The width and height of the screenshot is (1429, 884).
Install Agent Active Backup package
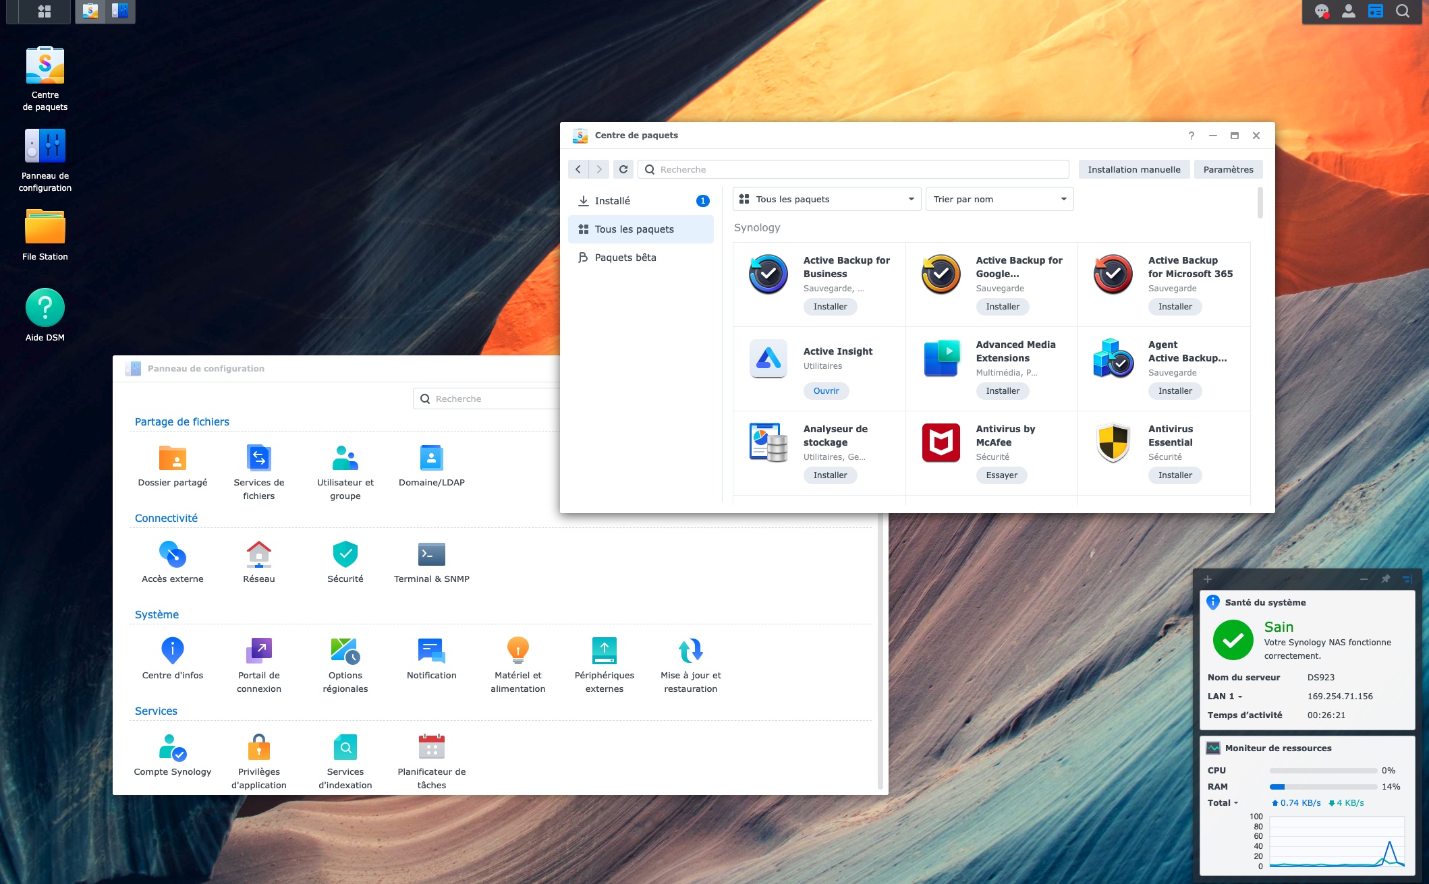(x=1175, y=390)
